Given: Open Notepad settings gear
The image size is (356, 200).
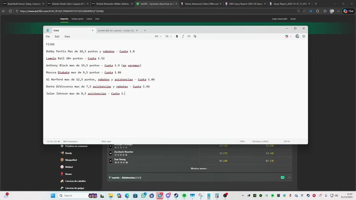Looking at the screenshot, I should pyautogui.click(x=304, y=36).
